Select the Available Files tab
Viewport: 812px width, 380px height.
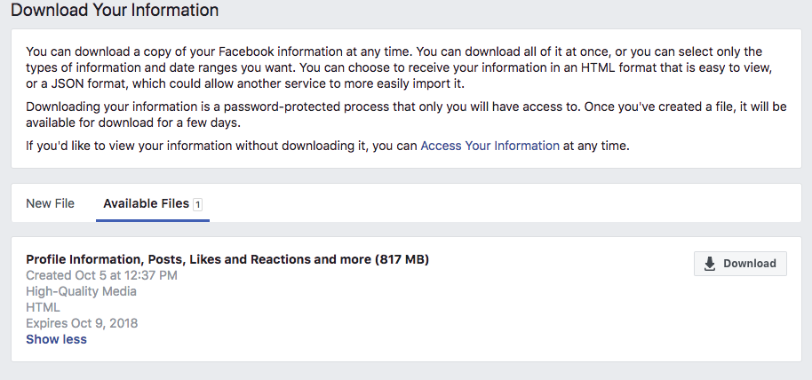click(x=146, y=203)
